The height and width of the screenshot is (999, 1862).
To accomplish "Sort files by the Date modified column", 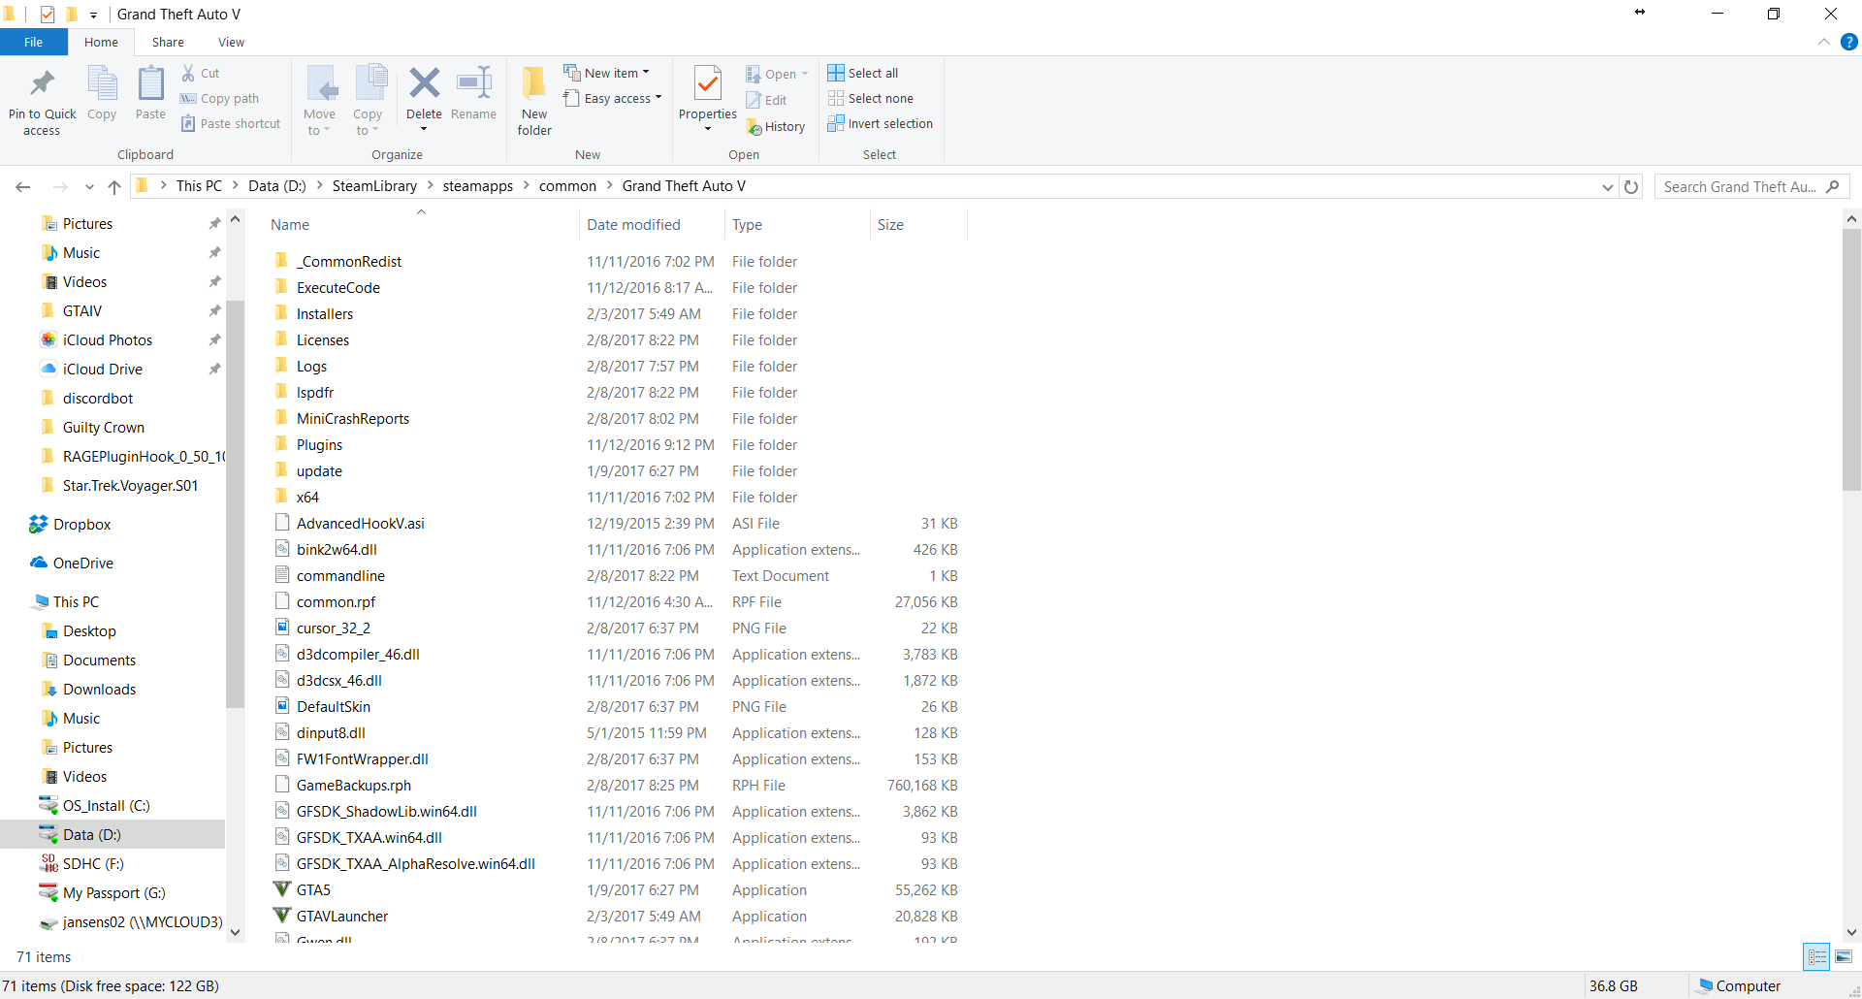I will coord(633,225).
